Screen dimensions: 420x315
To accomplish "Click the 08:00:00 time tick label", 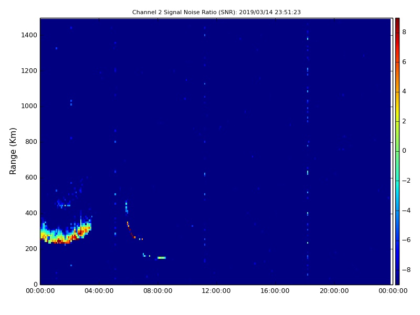I will 158,291.
